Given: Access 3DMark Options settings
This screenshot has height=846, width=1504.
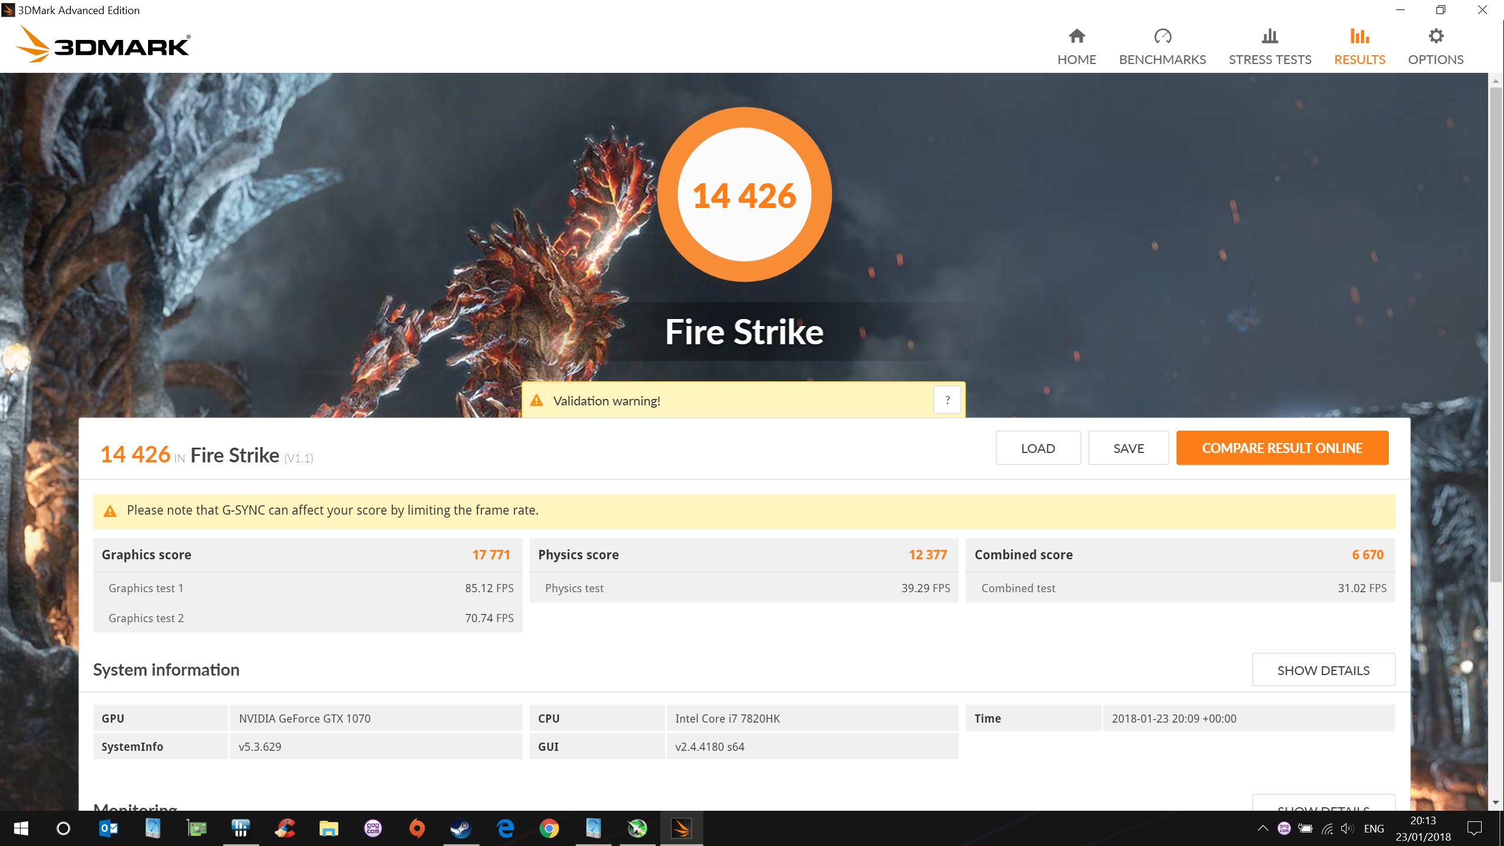Looking at the screenshot, I should pyautogui.click(x=1437, y=45).
